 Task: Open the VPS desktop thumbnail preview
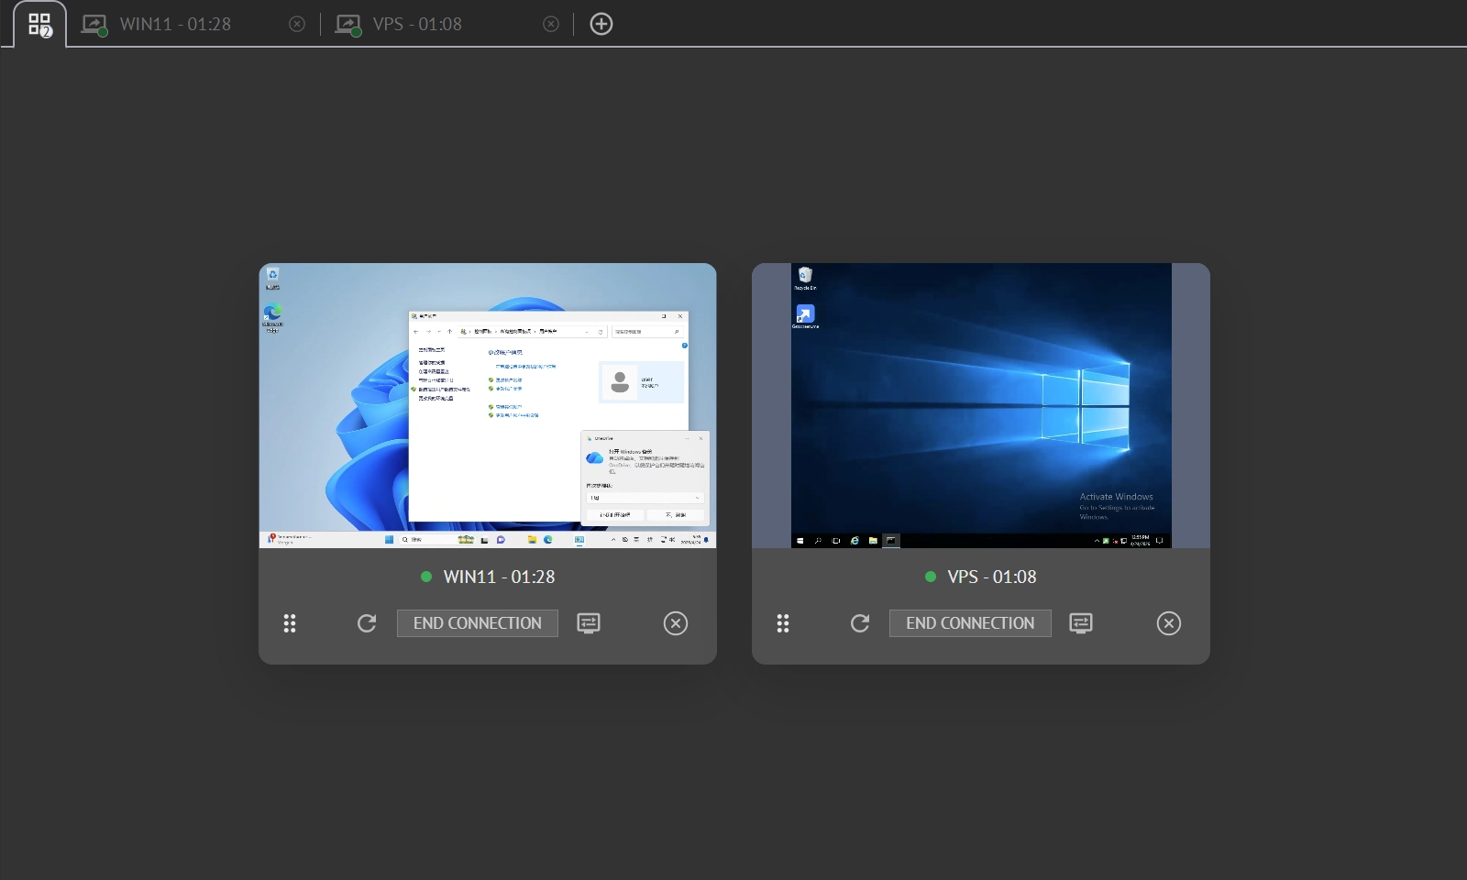(x=980, y=405)
